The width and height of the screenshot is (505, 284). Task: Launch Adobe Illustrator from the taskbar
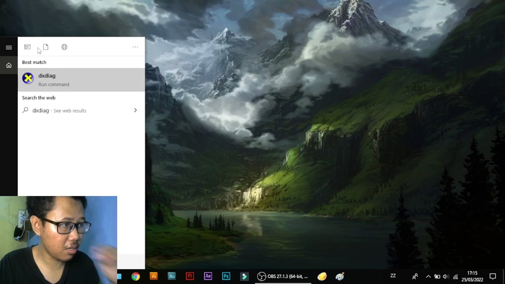(154, 276)
